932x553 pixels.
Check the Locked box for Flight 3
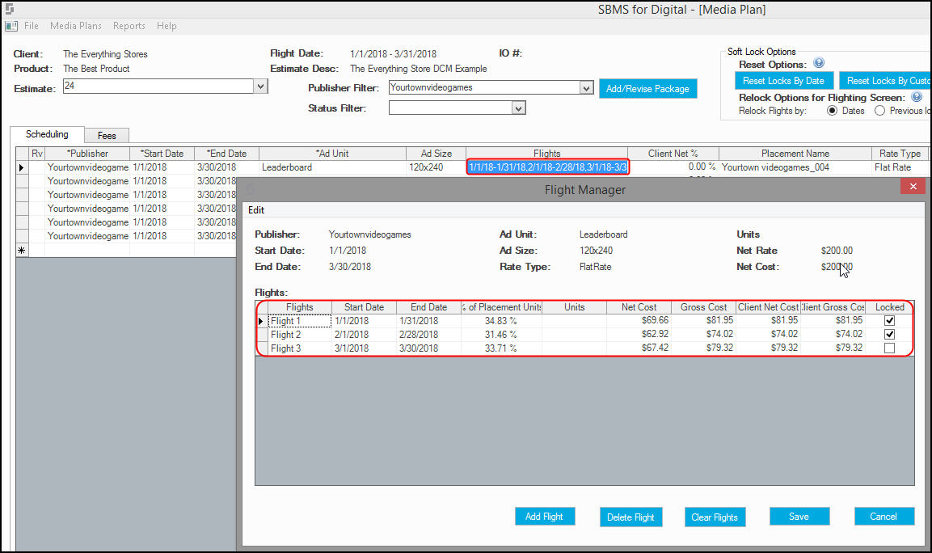click(889, 348)
